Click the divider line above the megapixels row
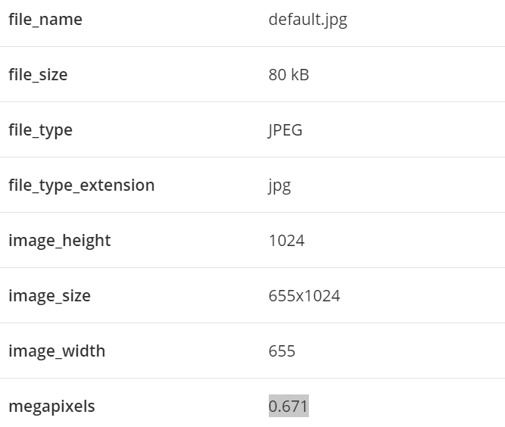505x427 pixels. [x=252, y=379]
